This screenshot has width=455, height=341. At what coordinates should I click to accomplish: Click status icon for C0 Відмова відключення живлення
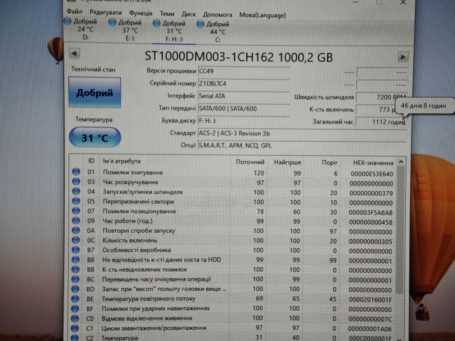75,318
